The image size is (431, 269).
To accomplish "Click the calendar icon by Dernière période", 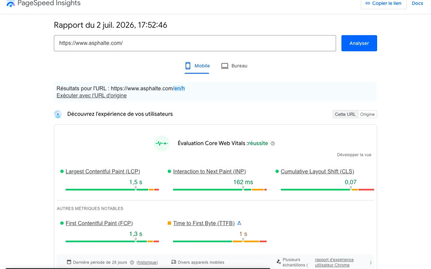I will [x=69, y=262].
